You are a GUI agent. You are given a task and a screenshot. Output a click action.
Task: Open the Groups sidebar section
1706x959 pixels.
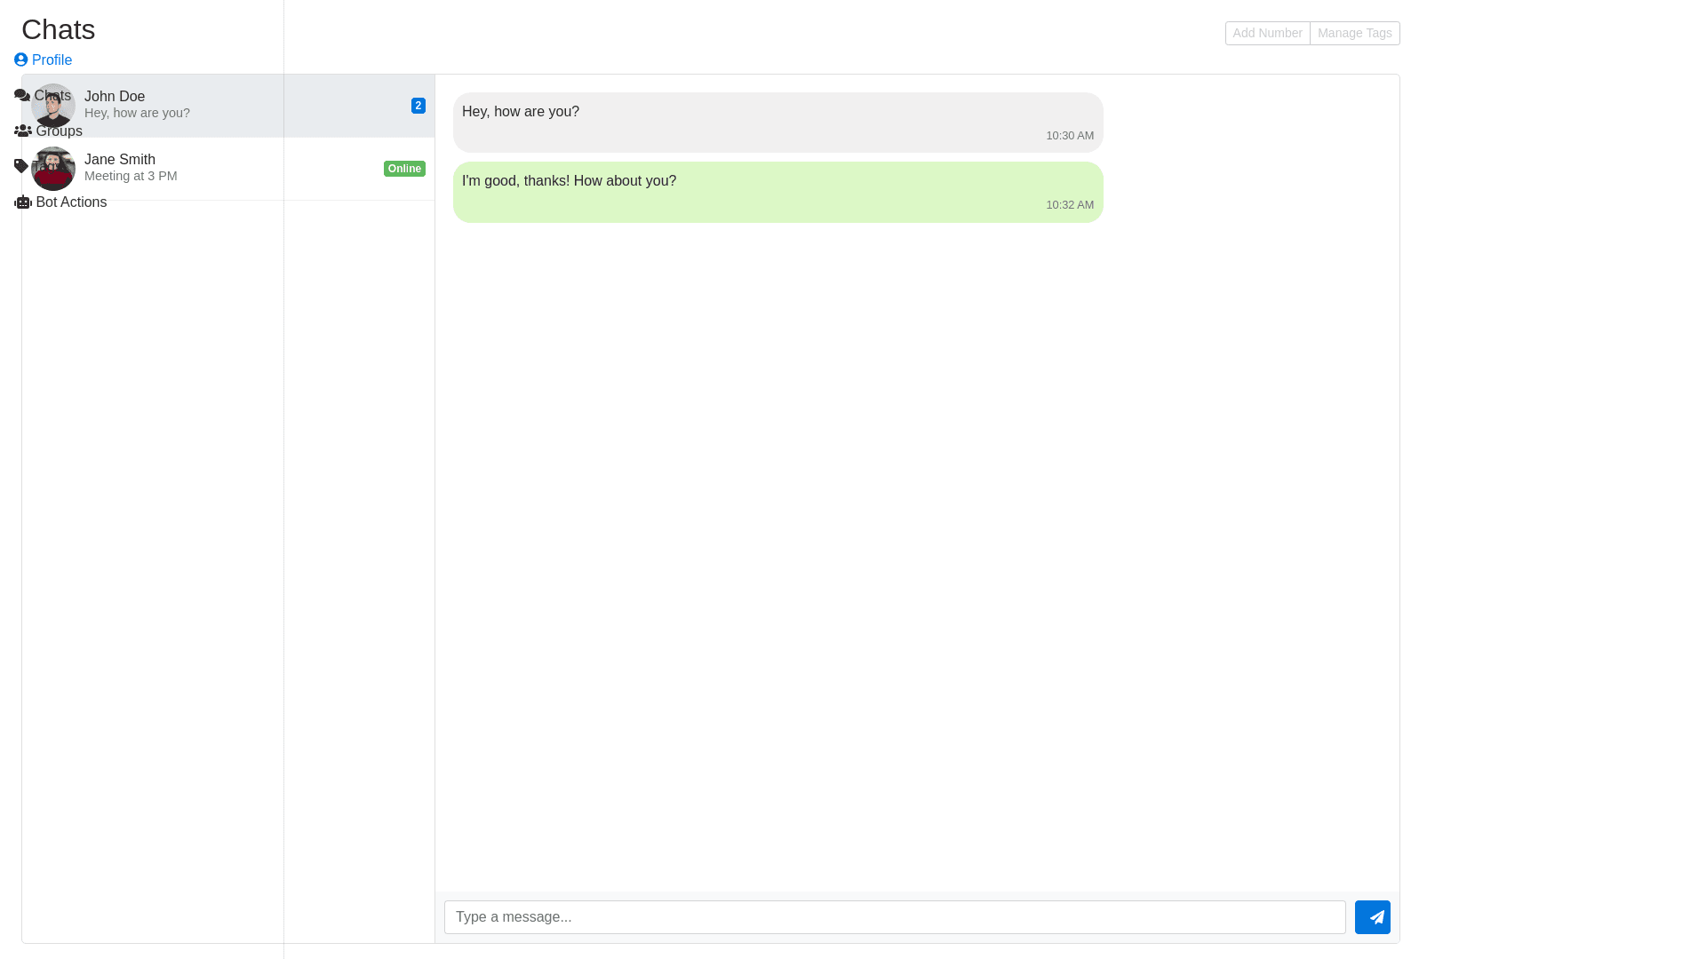pos(59,131)
